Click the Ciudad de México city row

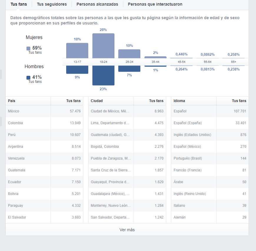pos(127,111)
